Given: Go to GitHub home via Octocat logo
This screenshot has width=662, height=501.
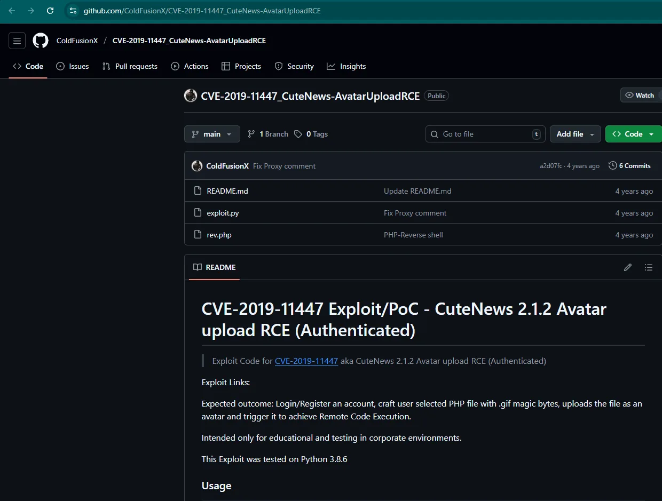Looking at the screenshot, I should coord(41,41).
